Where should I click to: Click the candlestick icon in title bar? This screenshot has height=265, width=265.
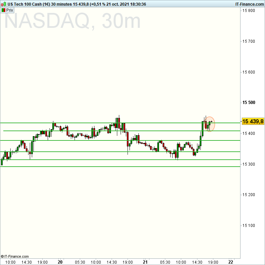pyautogui.click(x=3, y=4)
